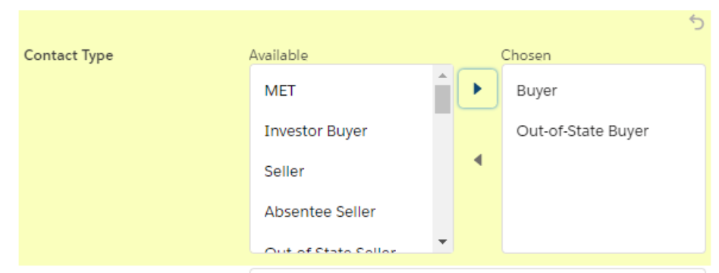This screenshot has width=719, height=273.
Task: Click the undo icon for Contact Type
Action: click(696, 22)
